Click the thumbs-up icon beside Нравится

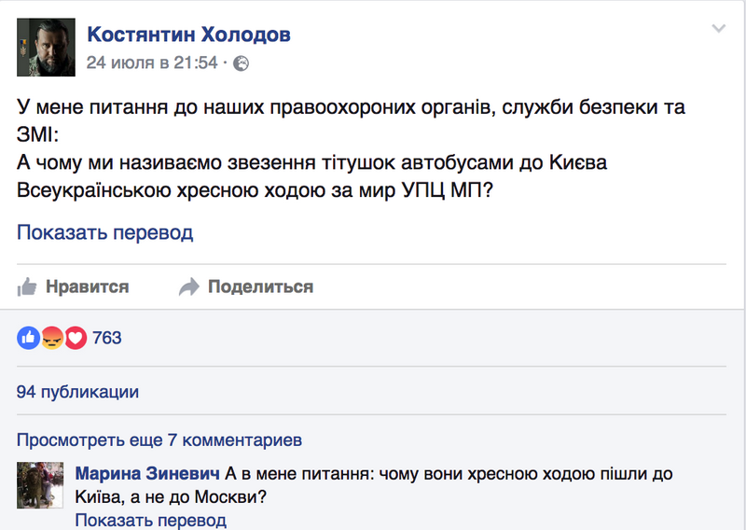pos(27,286)
